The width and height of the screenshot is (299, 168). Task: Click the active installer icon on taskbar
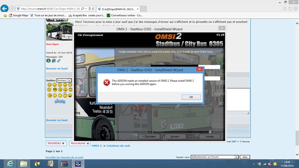click(78, 164)
